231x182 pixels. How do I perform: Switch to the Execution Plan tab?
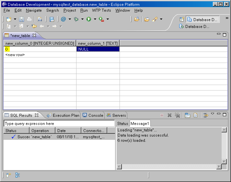tap(63, 115)
